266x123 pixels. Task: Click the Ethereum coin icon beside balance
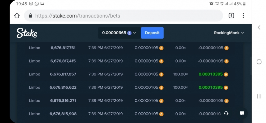point(129,33)
